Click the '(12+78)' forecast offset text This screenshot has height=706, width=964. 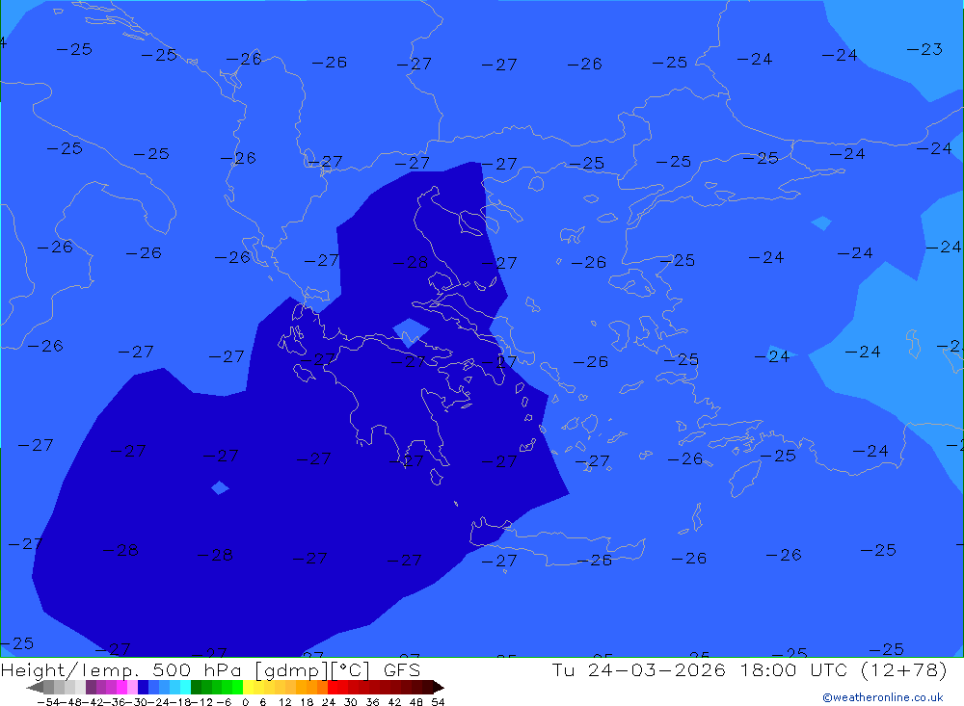[x=904, y=670]
